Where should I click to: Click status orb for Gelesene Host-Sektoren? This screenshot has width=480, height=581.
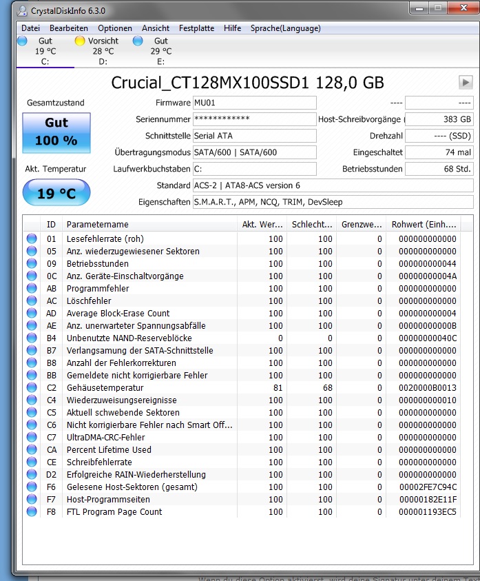point(32,487)
